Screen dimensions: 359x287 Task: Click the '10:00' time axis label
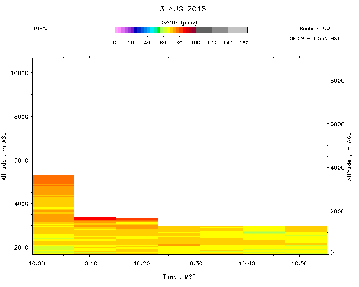pyautogui.click(x=37, y=264)
